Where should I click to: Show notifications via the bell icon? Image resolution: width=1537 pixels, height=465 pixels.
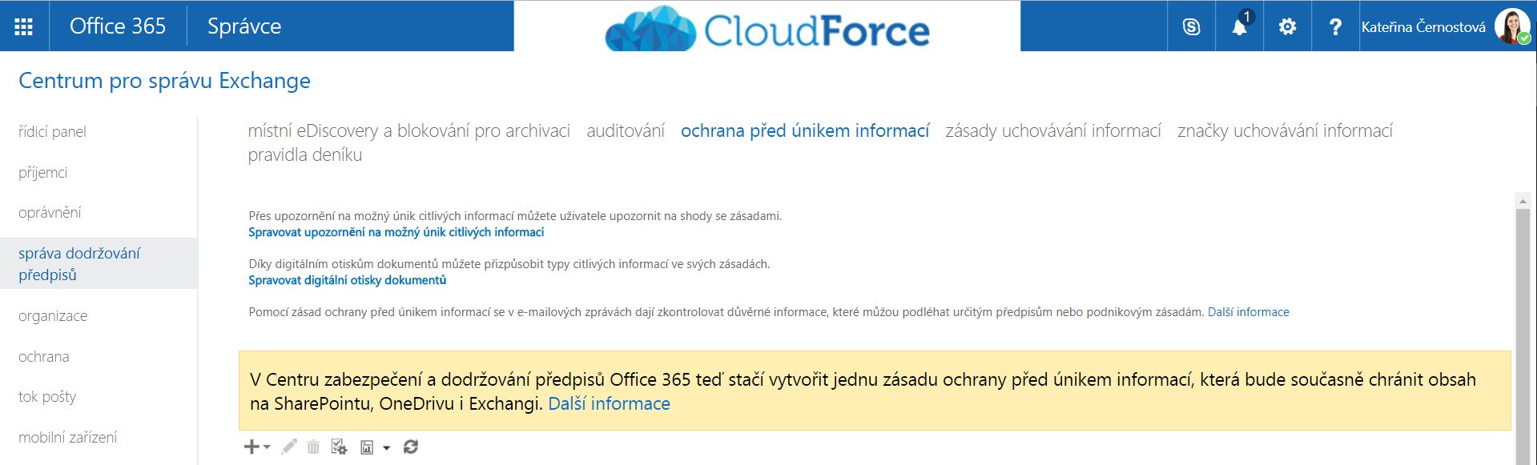tap(1239, 26)
